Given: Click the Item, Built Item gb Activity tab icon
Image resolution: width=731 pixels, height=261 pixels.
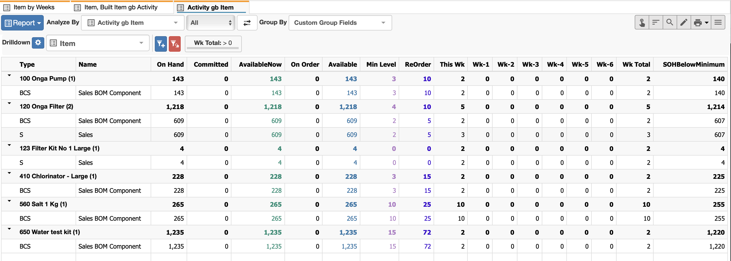Looking at the screenshot, I should tap(77, 7).
